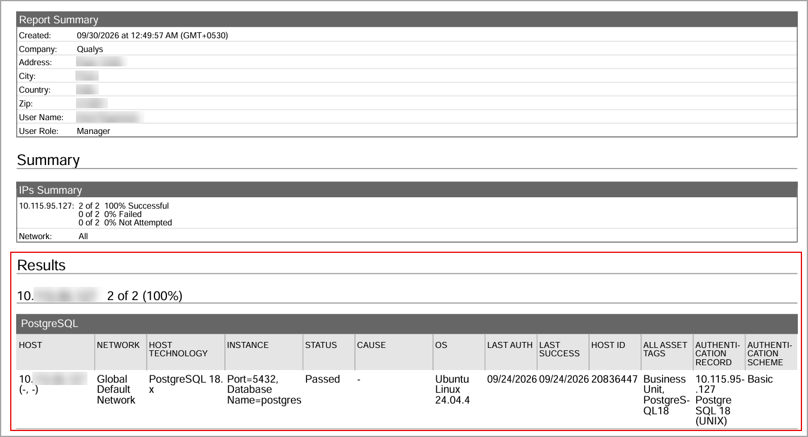Viewport: 808px width, 437px height.
Task: Click the "2 of 2 100% Successful" line
Action: pyautogui.click(x=124, y=206)
